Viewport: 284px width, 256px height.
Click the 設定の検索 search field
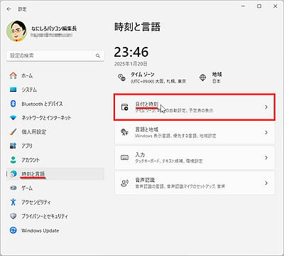tap(55, 55)
